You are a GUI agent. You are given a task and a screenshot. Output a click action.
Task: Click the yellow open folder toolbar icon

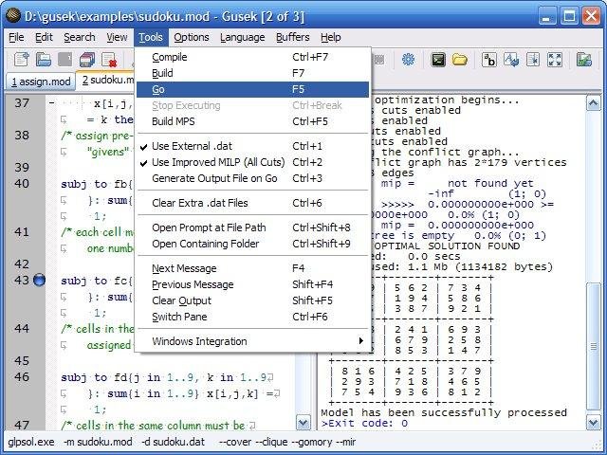click(459, 60)
